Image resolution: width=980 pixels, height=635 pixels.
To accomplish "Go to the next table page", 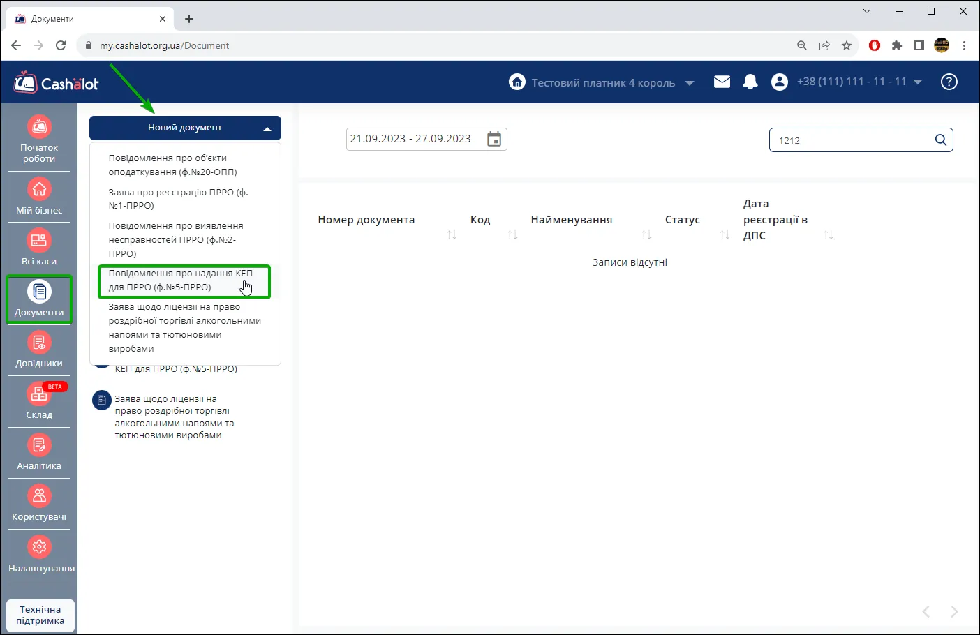I will coord(954,612).
